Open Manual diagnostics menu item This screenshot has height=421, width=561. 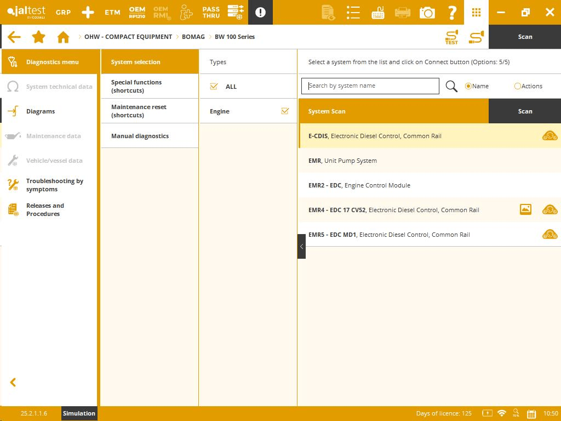click(x=140, y=136)
